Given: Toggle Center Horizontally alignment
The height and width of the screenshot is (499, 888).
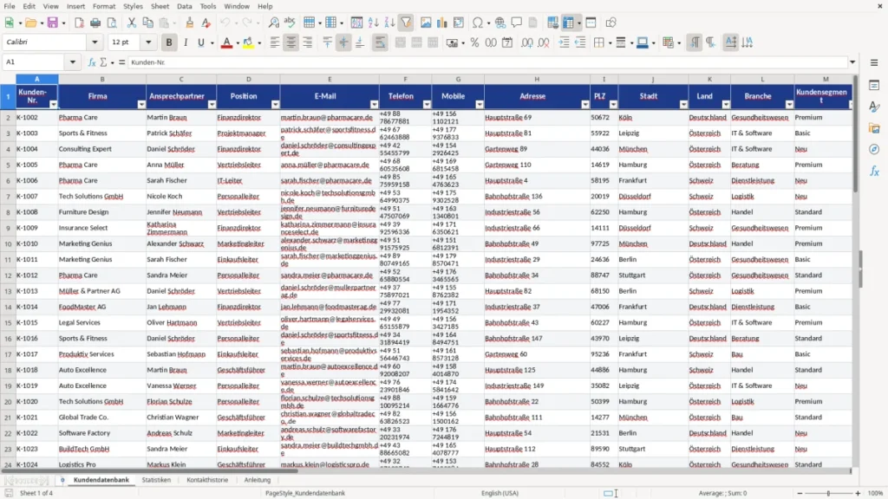Looking at the screenshot, I should [x=291, y=42].
